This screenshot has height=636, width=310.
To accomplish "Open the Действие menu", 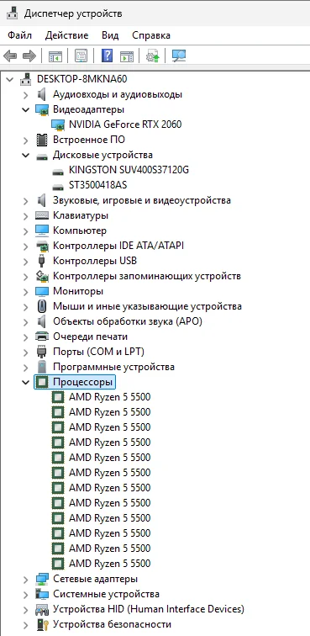I will pyautogui.click(x=67, y=35).
